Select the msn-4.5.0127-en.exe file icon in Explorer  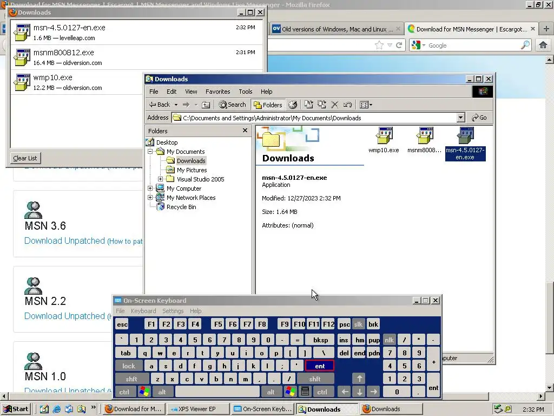click(x=465, y=144)
